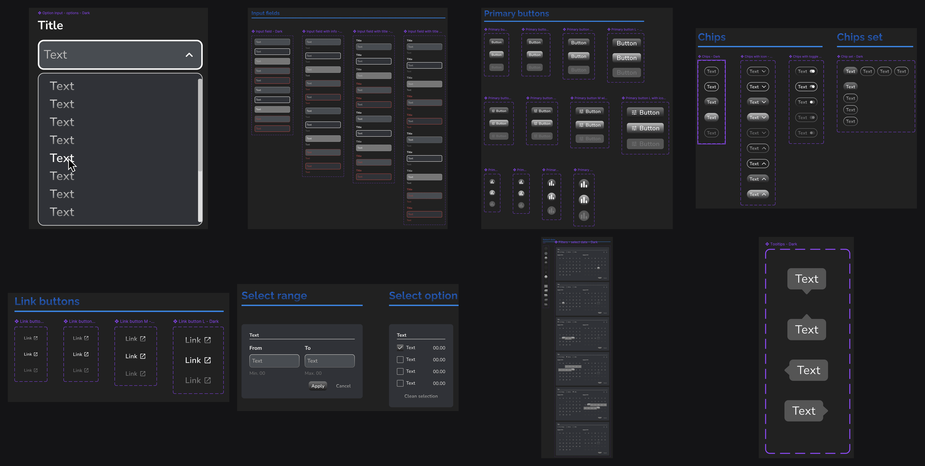The image size is (925, 466).
Task: Click the external-link icon on top Link in 'Link button M' frame
Action: tap(143, 339)
